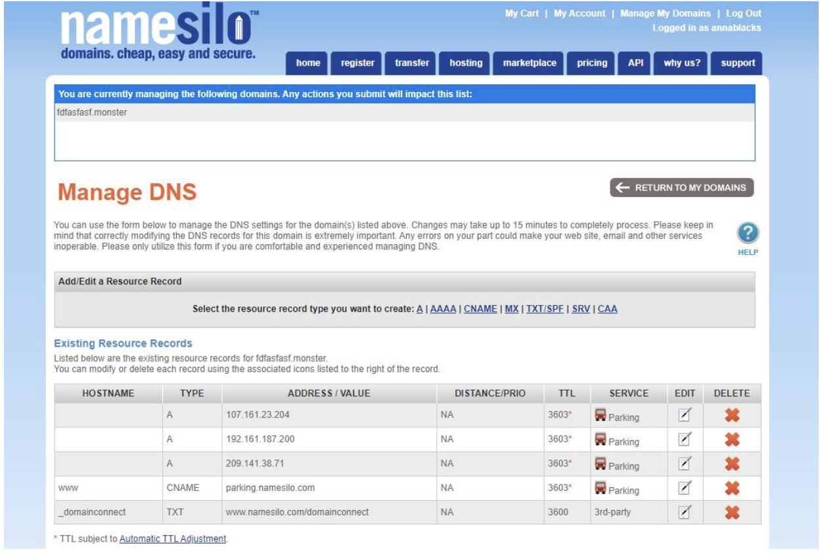Go to the support tab

tap(738, 63)
